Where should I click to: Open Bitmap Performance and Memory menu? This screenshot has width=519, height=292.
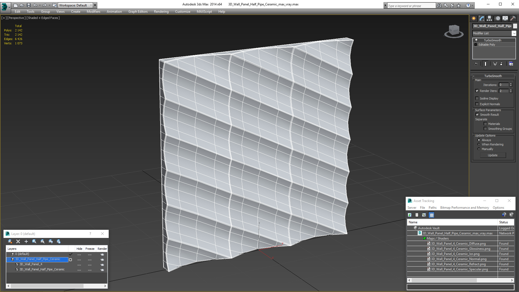click(x=464, y=208)
